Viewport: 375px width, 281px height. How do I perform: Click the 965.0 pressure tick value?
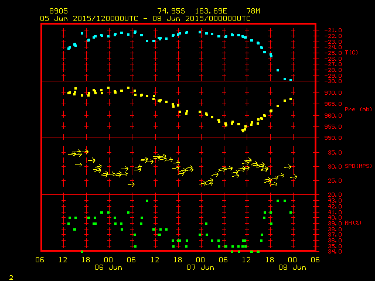(333, 104)
